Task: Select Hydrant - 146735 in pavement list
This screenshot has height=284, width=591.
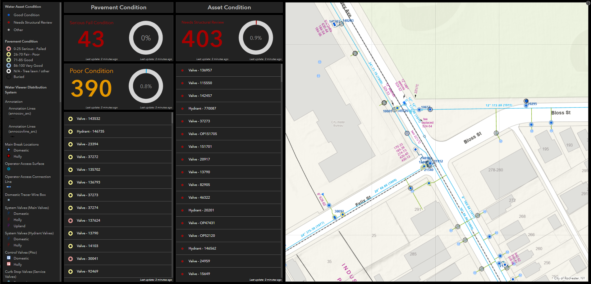Action: tap(90, 131)
